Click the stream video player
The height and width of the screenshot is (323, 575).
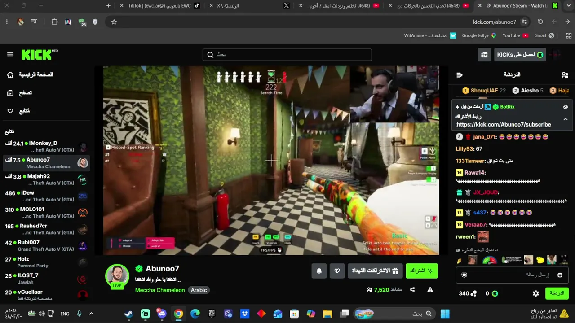pos(271,161)
